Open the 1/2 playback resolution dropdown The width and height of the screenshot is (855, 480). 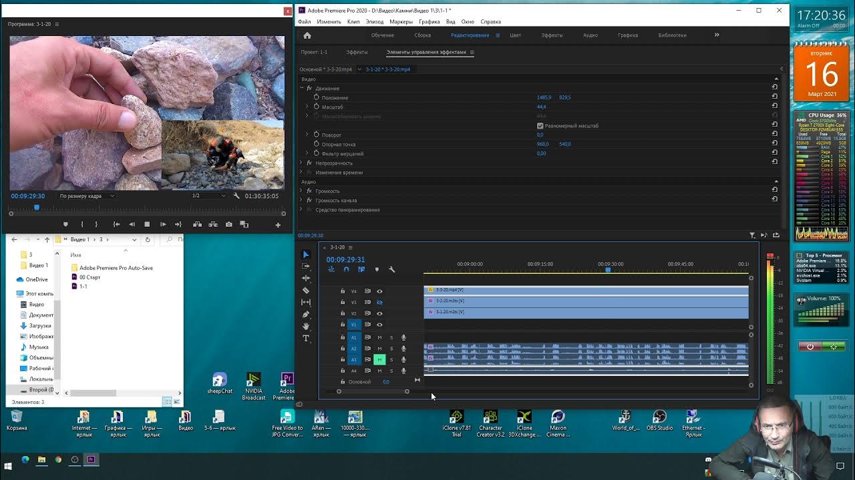point(208,196)
